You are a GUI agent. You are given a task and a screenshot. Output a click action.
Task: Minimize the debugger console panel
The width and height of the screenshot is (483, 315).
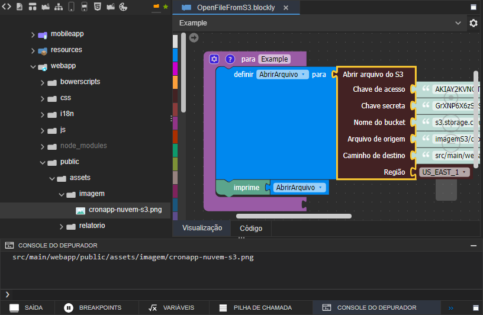(474, 246)
